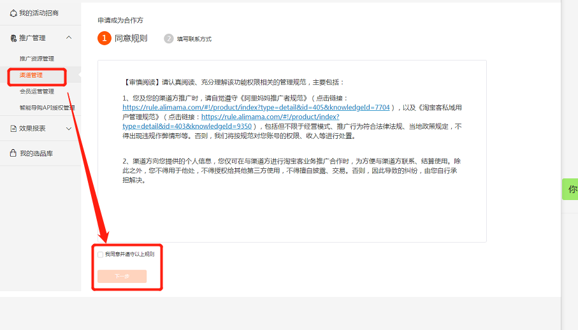The width and height of the screenshot is (578, 330).
Task: Click the 我的活动招商 headset icon
Action: [13, 13]
